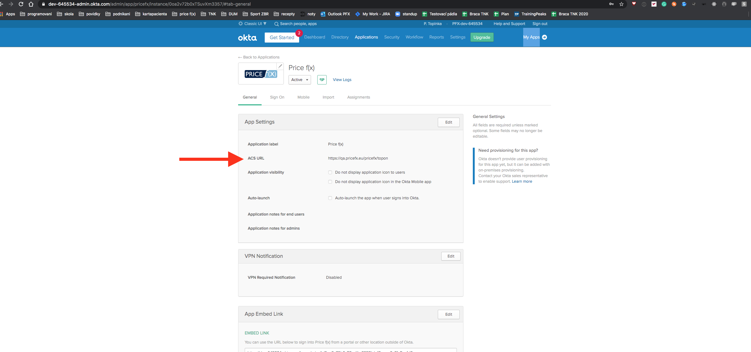
Task: Click the pencil icon to edit app logo
Action: (x=280, y=66)
